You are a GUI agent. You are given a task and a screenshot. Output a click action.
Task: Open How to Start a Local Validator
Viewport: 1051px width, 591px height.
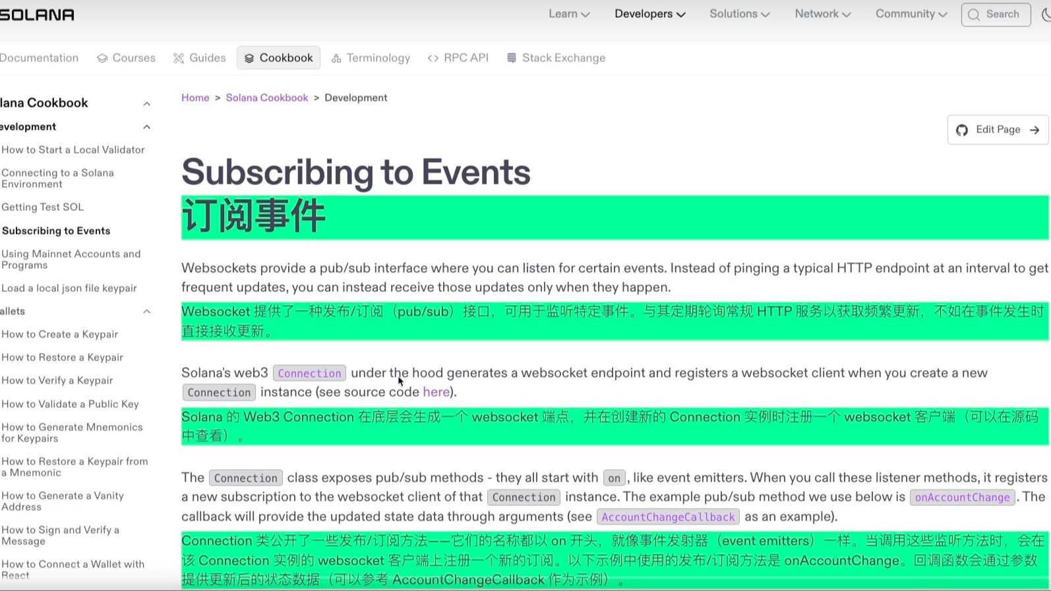[x=73, y=150]
